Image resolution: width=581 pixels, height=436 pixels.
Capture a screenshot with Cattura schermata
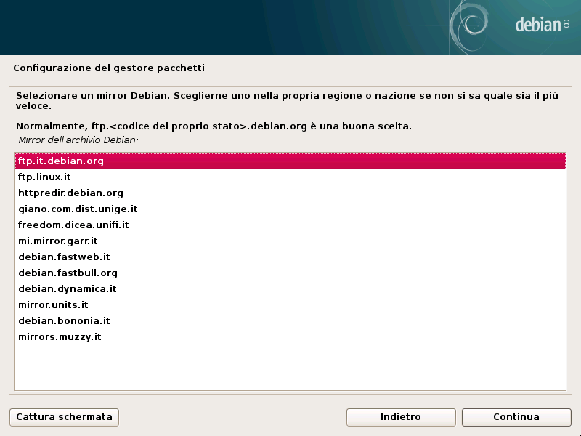coord(63,417)
